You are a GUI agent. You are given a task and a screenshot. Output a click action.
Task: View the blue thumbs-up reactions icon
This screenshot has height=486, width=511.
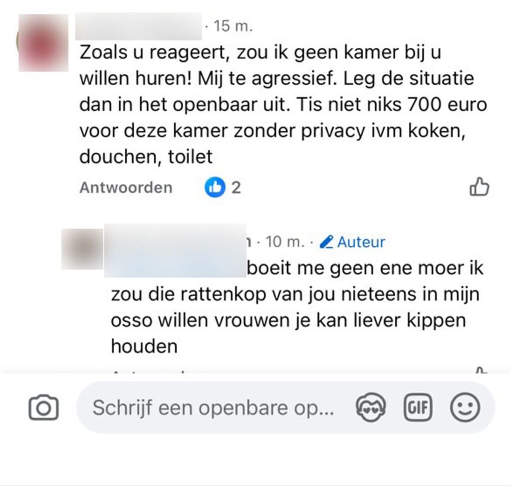coord(215,187)
